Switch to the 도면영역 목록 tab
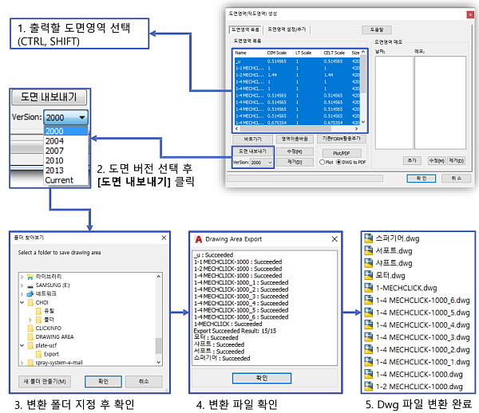Viewport: 479px width, 413px height. point(245,29)
